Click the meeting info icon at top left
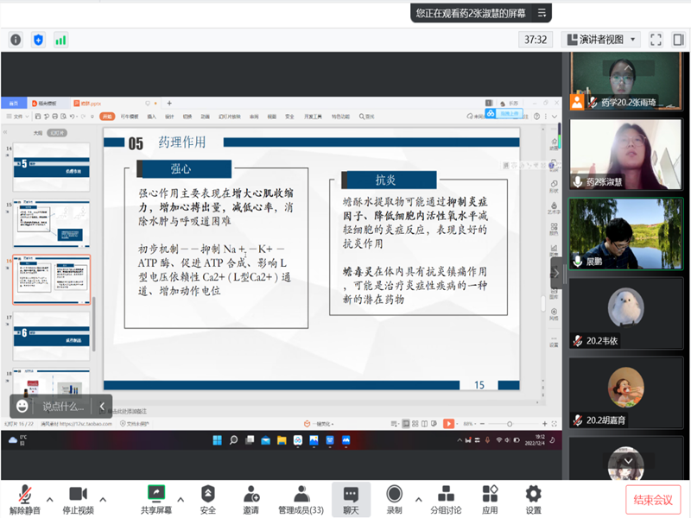The height and width of the screenshot is (518, 691). tap(16, 40)
